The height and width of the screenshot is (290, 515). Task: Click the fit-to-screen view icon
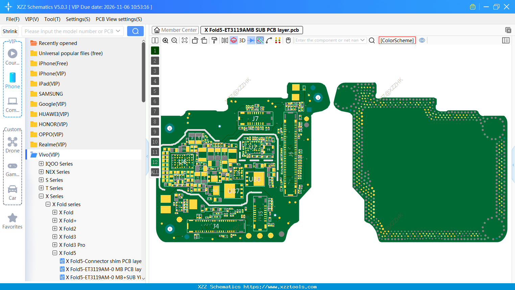(x=184, y=40)
